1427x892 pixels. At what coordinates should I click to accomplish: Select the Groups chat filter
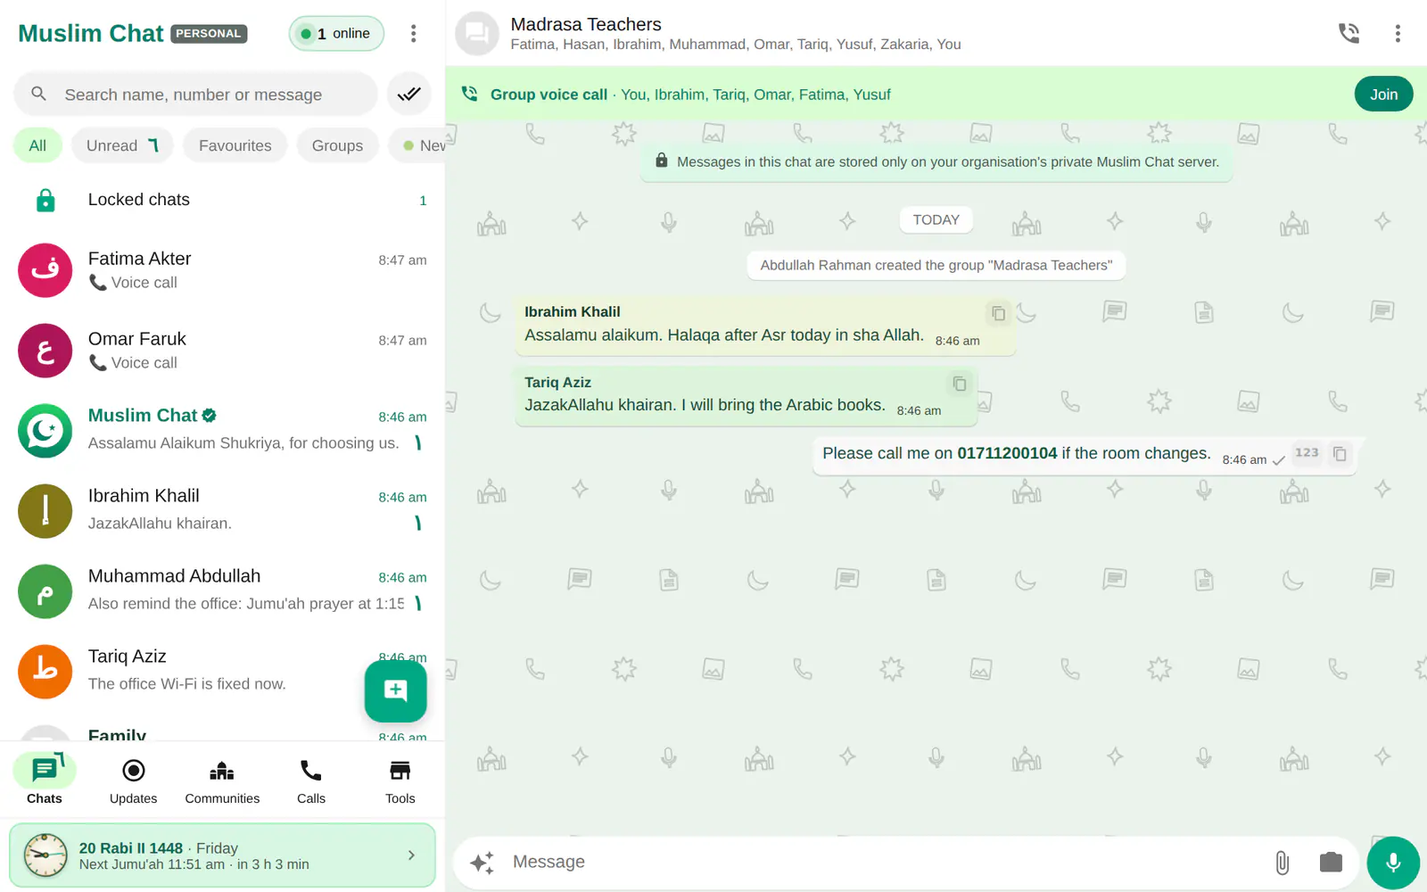pyautogui.click(x=337, y=145)
